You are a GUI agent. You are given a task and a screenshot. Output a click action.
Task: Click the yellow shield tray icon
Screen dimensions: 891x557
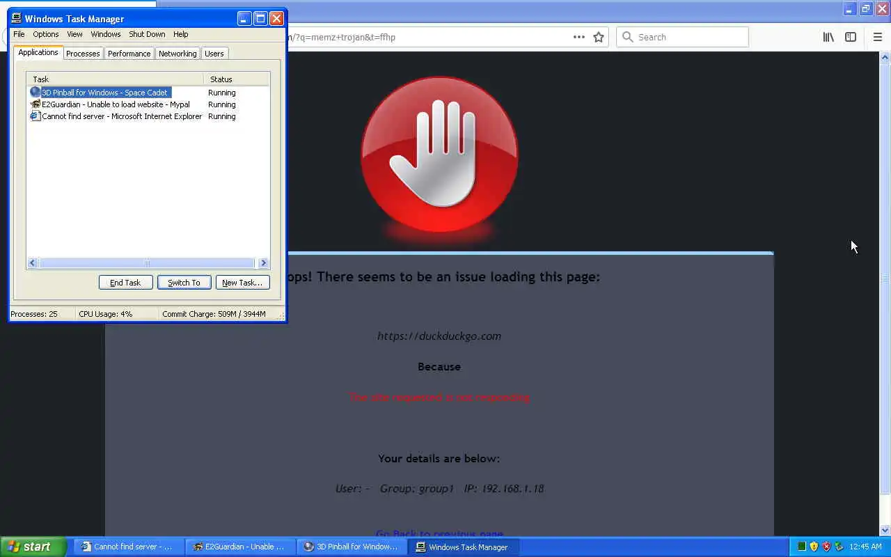tap(814, 547)
